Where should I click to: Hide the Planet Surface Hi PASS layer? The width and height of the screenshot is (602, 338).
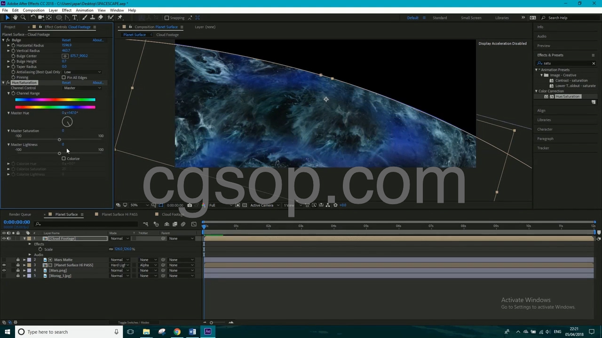click(4, 265)
